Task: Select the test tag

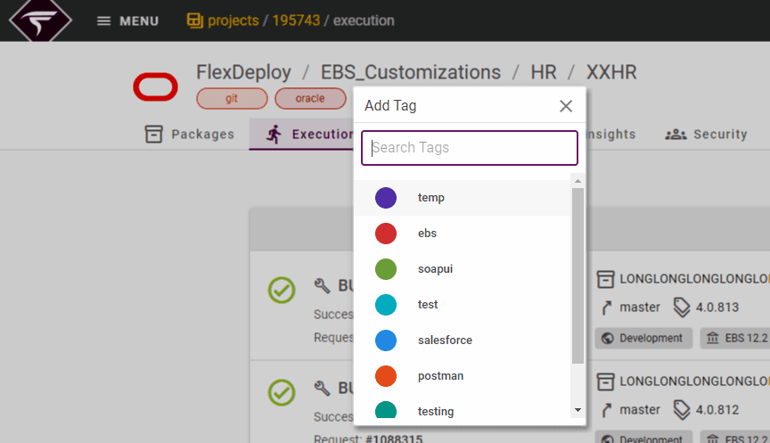Action: [x=463, y=305]
